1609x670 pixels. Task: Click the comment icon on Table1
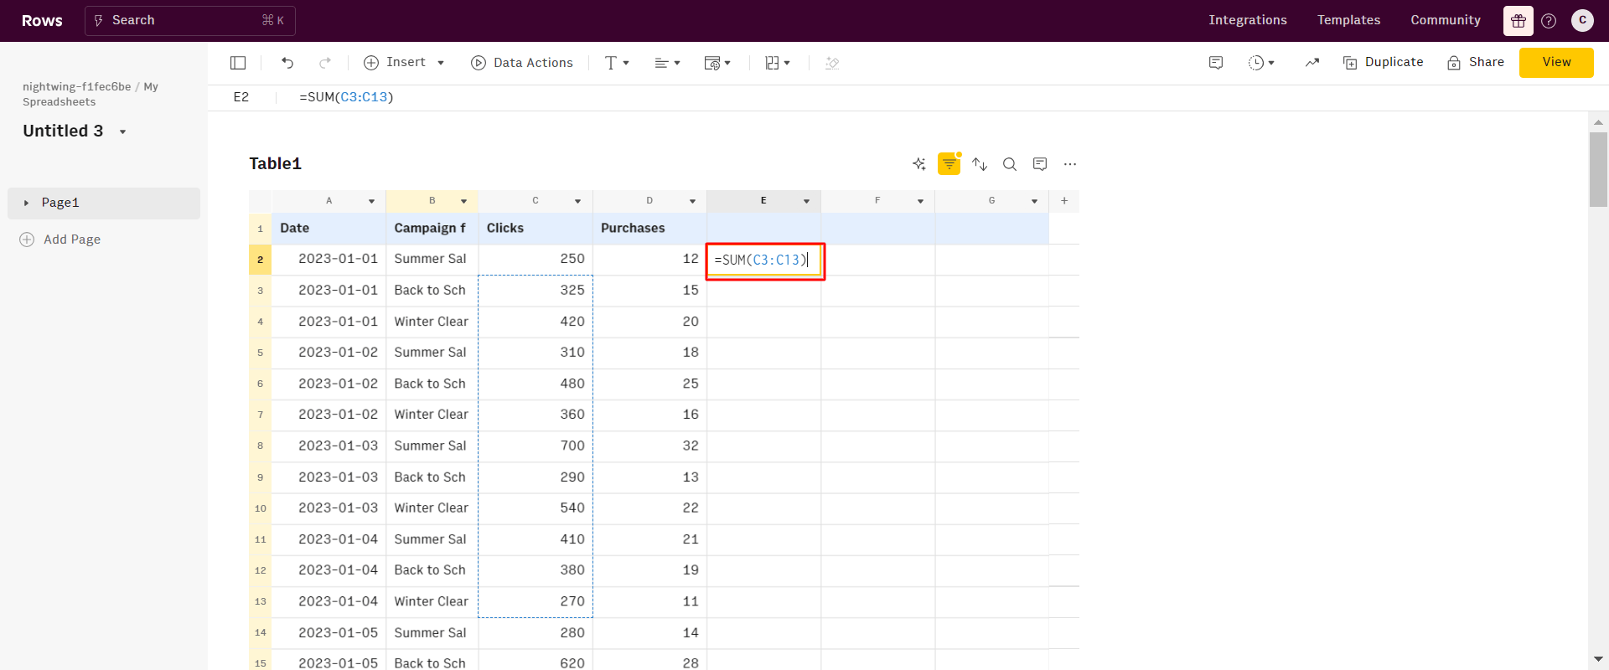[x=1040, y=164]
